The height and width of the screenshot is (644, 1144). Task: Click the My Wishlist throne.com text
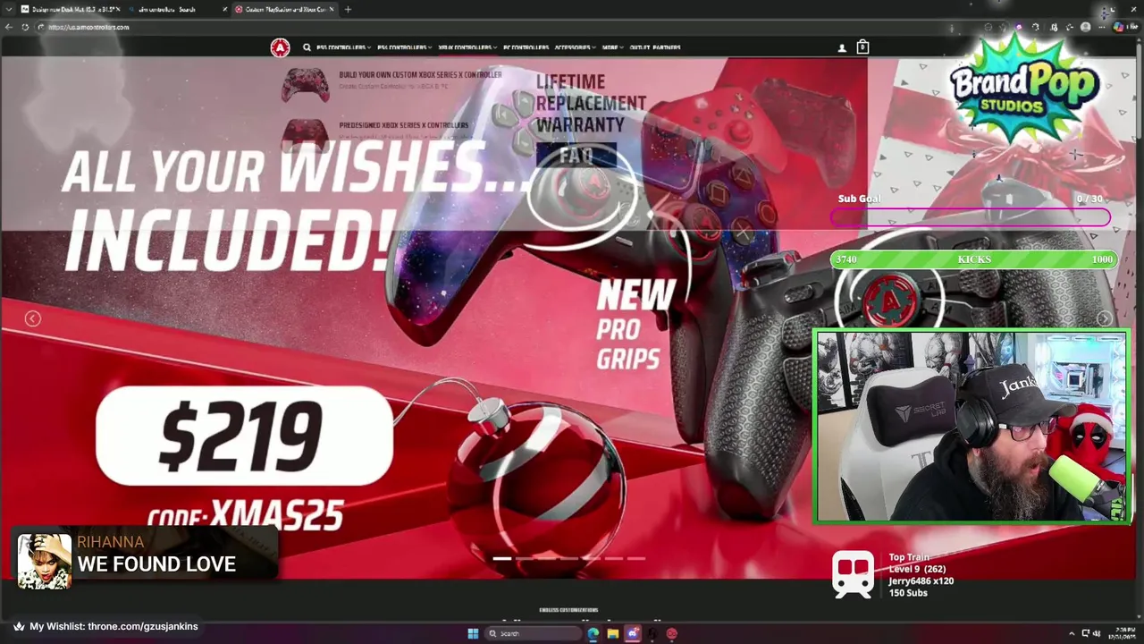114,626
